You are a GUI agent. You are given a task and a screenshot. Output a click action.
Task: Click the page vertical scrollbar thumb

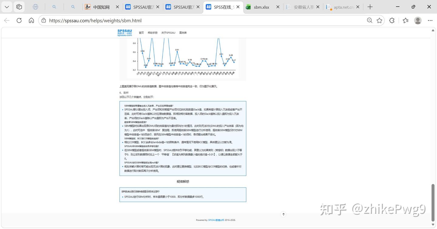pyautogui.click(x=433, y=203)
